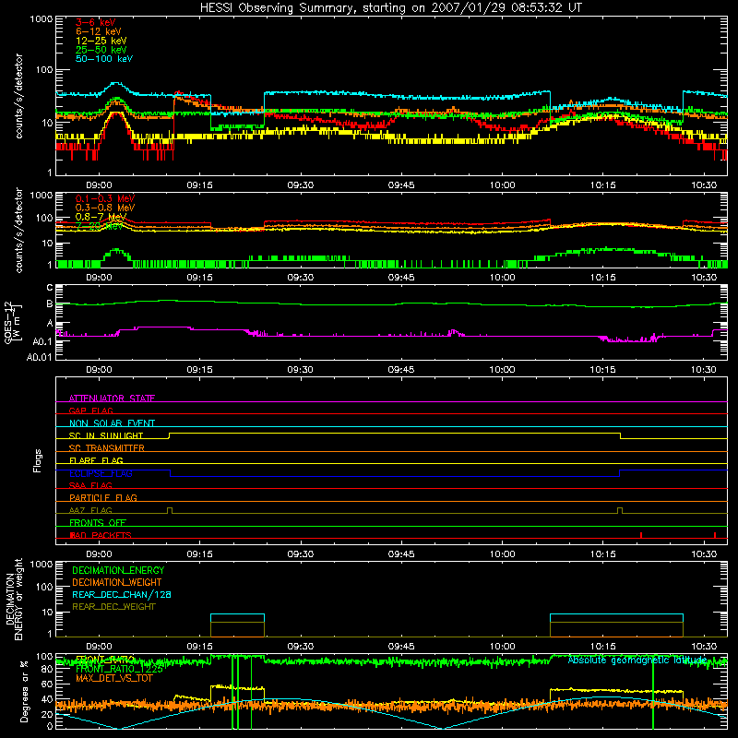This screenshot has width=738, height=738.
Task: Click the 'DECIMATION ENERGY or weight' axis title
Action: 14,599
